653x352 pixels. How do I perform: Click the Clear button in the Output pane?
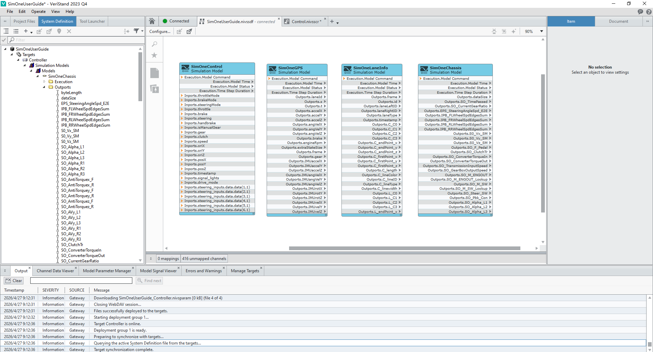tap(14, 281)
